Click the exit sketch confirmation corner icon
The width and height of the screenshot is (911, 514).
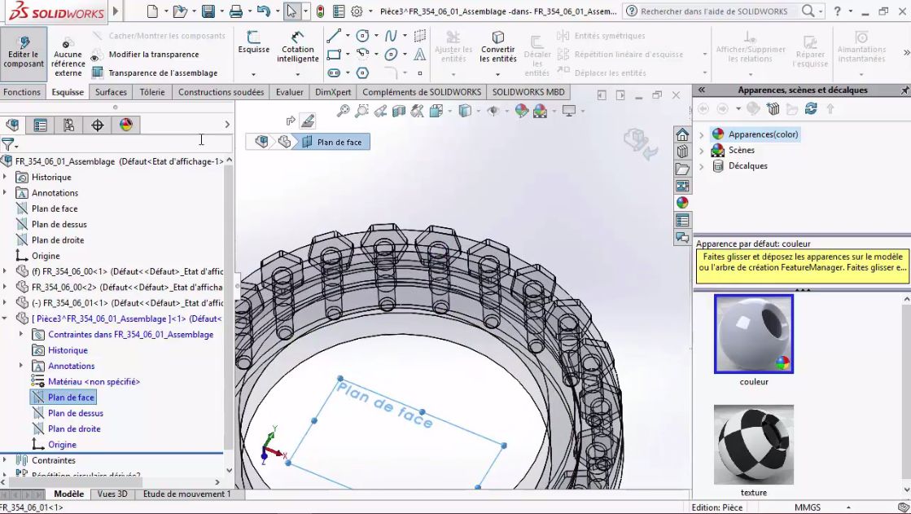pos(640,144)
